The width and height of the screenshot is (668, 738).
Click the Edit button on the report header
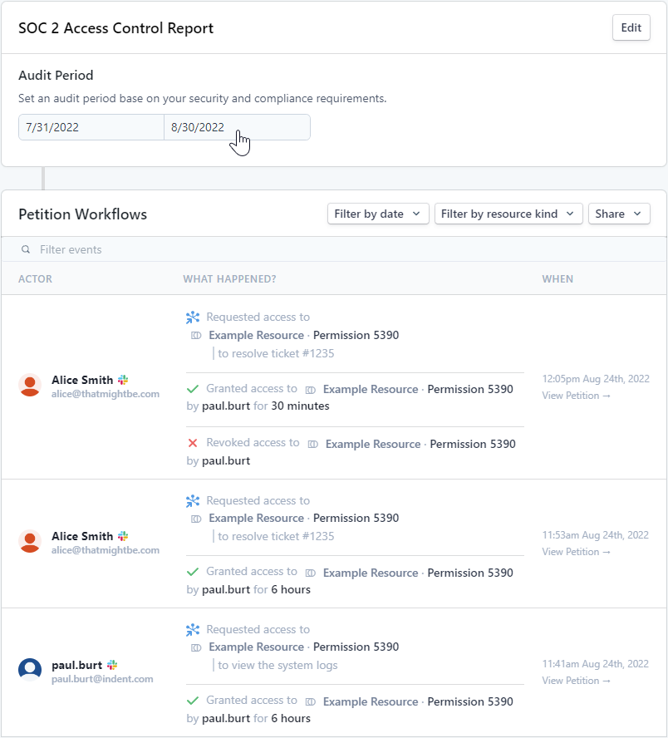pos(631,27)
